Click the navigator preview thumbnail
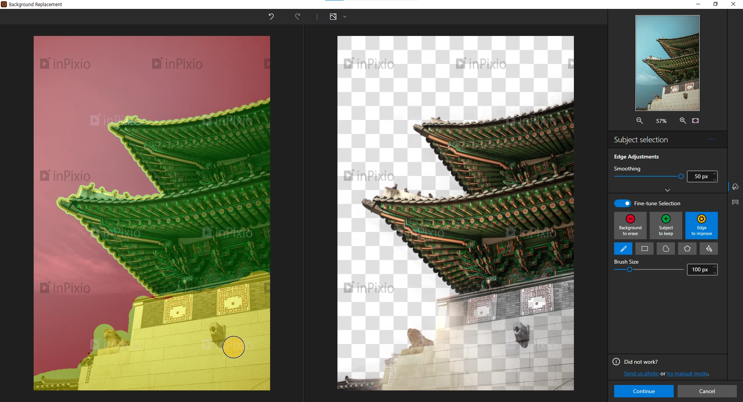The height and width of the screenshot is (402, 743). coord(668,63)
